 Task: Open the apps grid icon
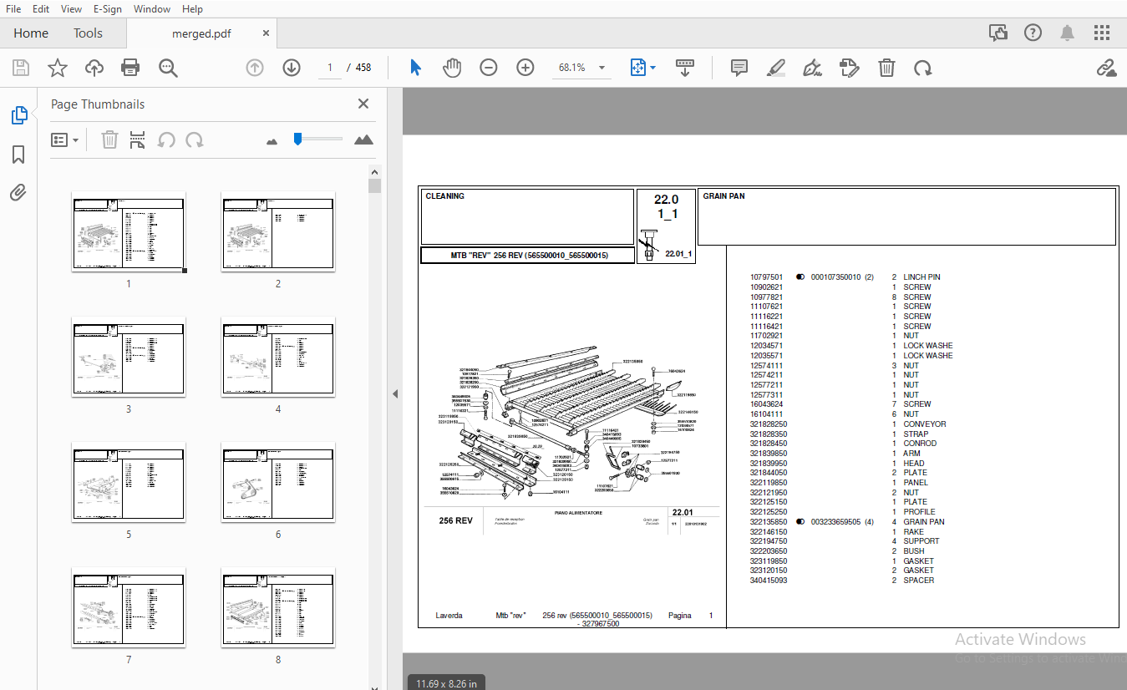click(x=1102, y=33)
